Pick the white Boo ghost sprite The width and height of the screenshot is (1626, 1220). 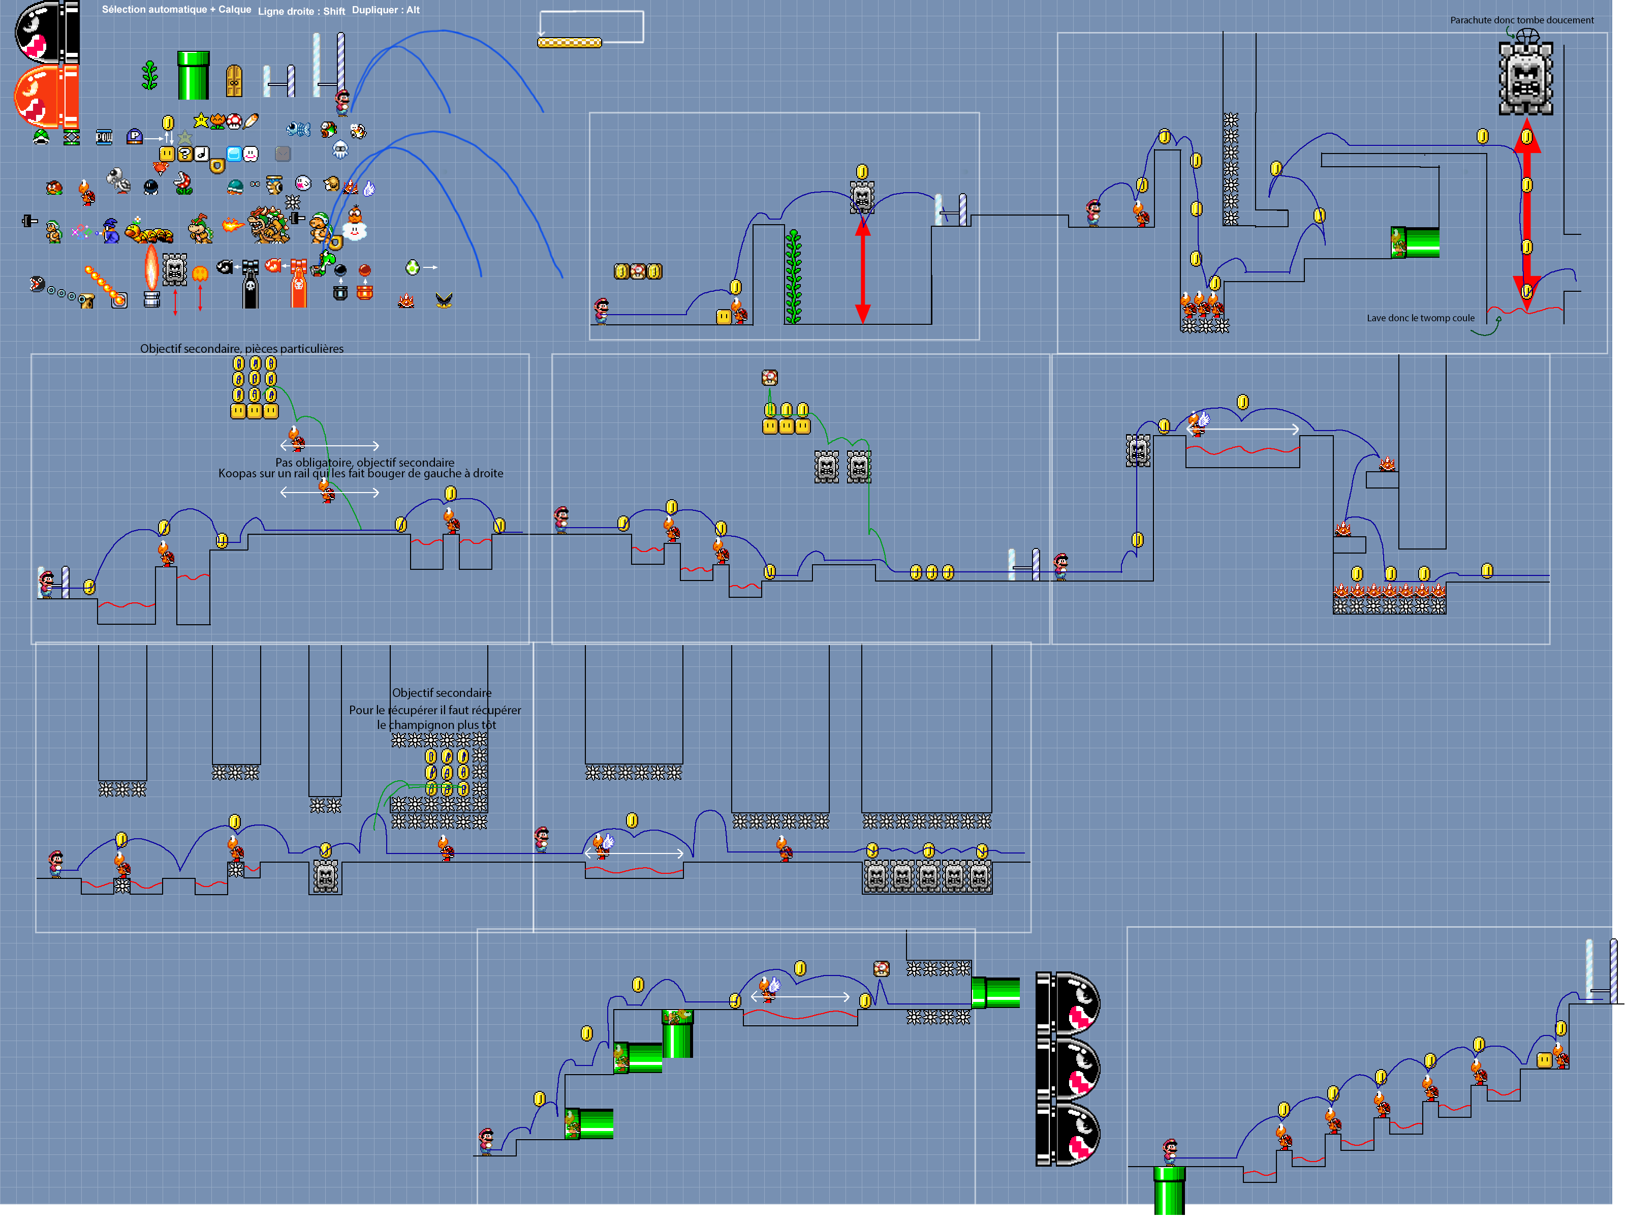tap(303, 182)
